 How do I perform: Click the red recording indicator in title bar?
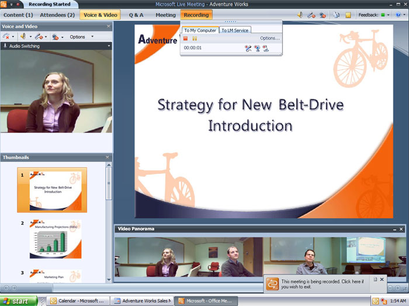point(18,5)
